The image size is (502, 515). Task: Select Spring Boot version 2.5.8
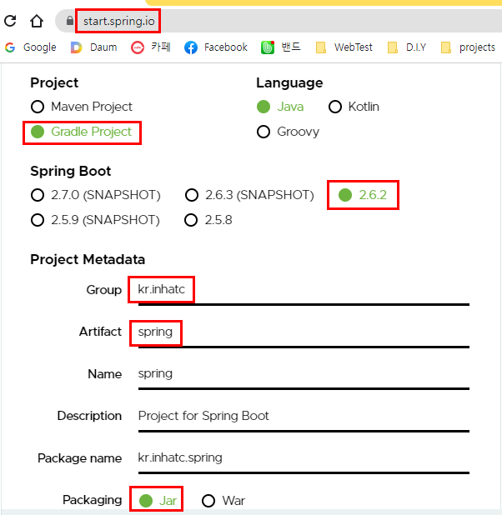click(191, 220)
